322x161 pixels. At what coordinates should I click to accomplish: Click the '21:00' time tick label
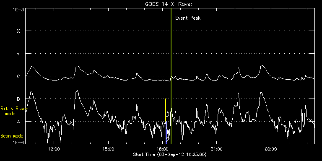[216, 149]
